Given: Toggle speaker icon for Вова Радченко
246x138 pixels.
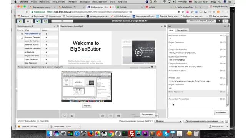Looking at the screenshot, I should (47, 63).
